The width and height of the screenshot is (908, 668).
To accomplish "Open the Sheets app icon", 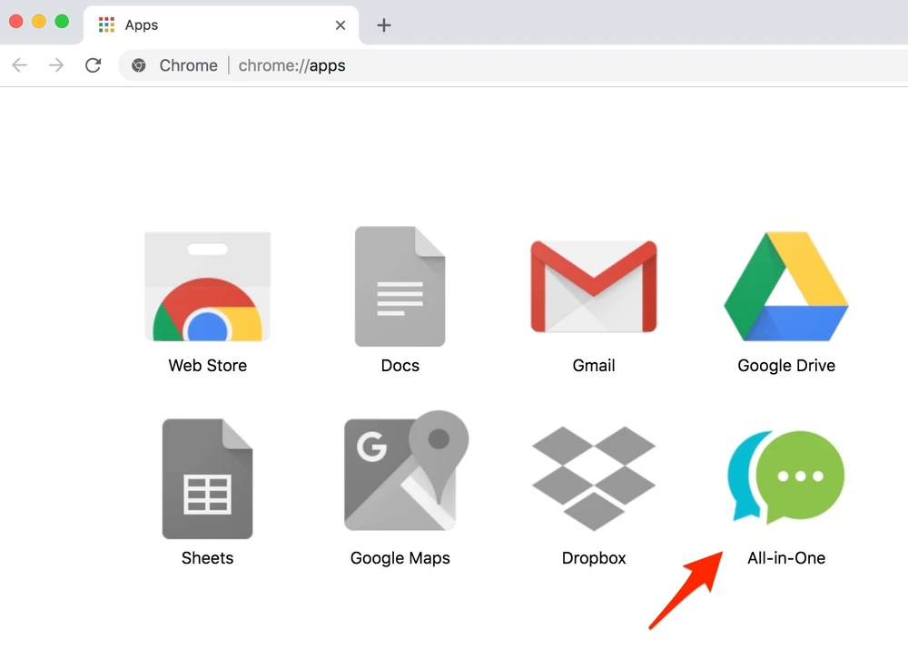I will click(207, 478).
